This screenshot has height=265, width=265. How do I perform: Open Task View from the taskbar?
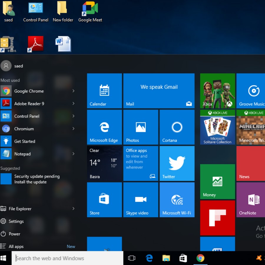click(x=132, y=258)
